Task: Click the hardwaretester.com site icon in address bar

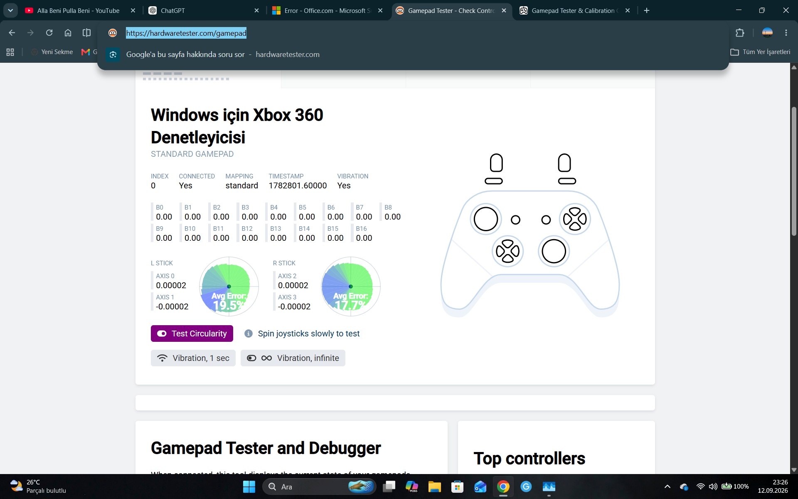Action: [113, 33]
